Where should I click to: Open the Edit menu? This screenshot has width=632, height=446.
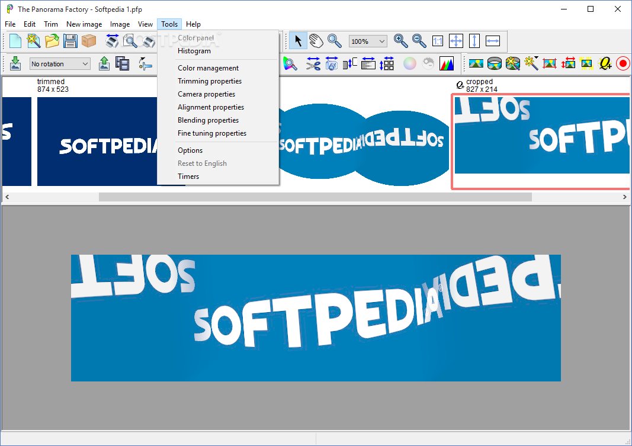[30, 24]
